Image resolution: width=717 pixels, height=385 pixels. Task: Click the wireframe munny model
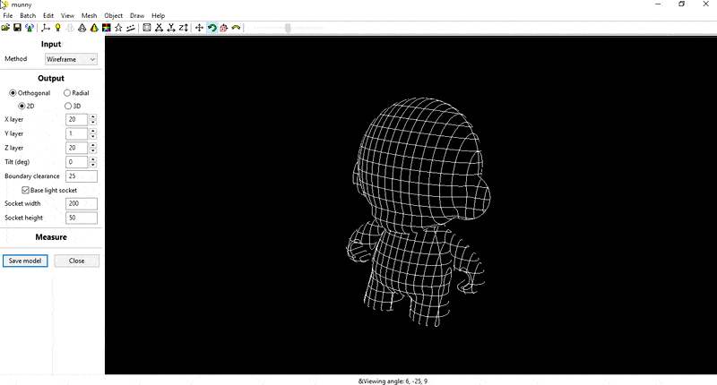(x=419, y=211)
